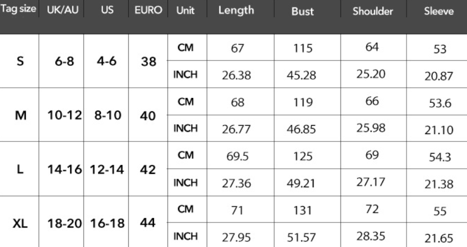Select the US size 12-14 cell
The height and width of the screenshot is (247, 467).
[x=106, y=168]
